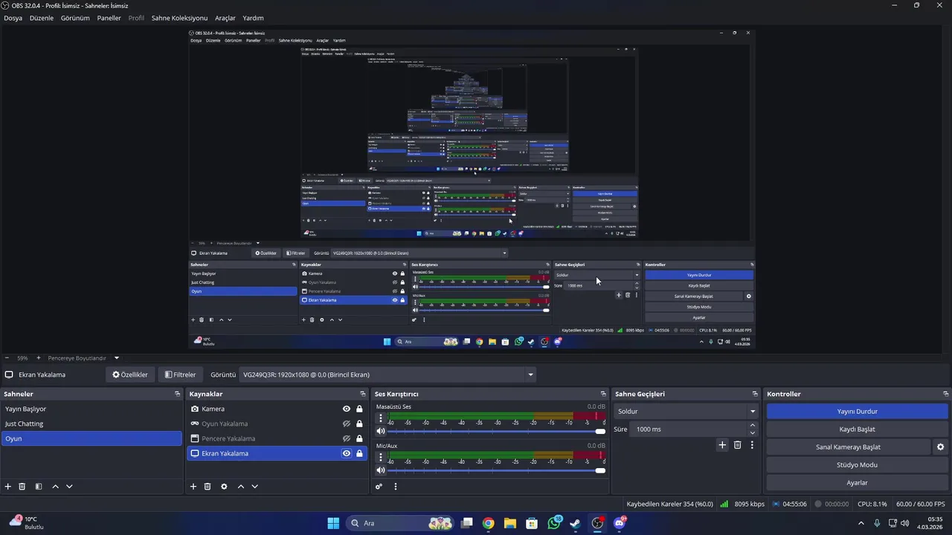
Task: Open scene filters icon in Sahneler toolbar
Action: pos(39,487)
